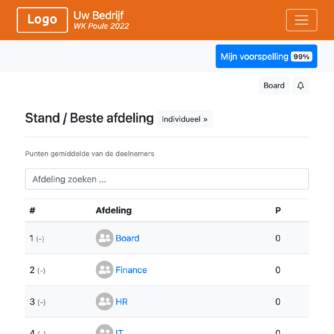This screenshot has width=334, height=334.
Task: Click the P points column header
Action: 278,210
